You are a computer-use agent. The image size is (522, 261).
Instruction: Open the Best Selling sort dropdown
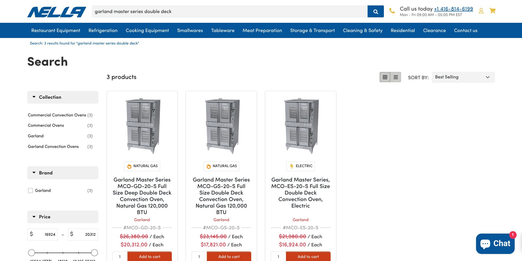pos(463,77)
